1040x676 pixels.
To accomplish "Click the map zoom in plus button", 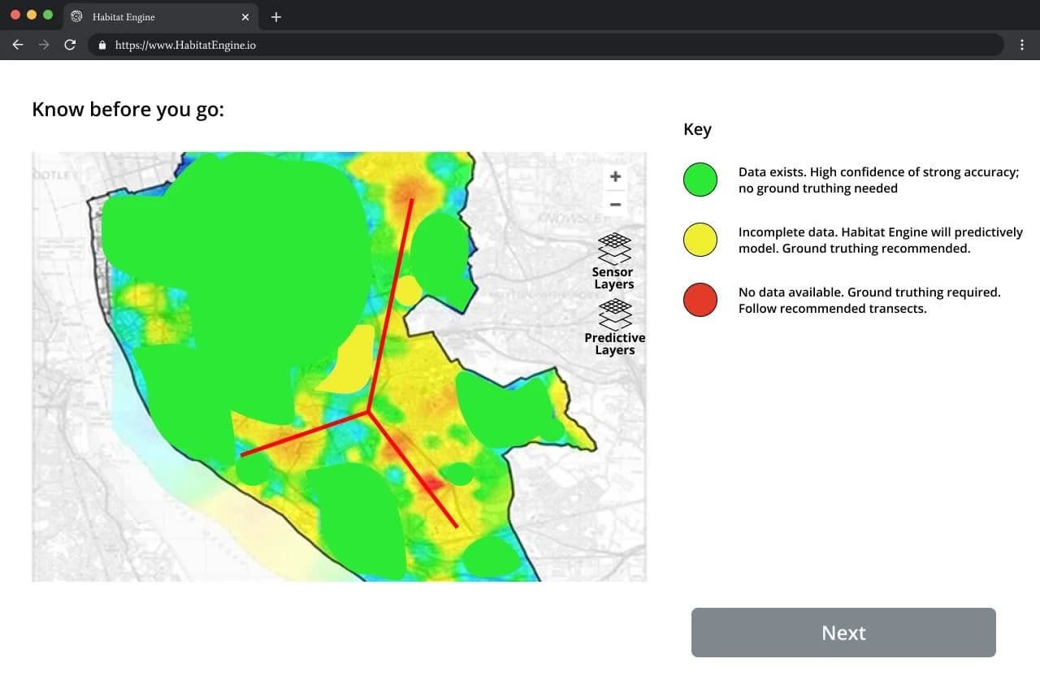I will [x=615, y=176].
